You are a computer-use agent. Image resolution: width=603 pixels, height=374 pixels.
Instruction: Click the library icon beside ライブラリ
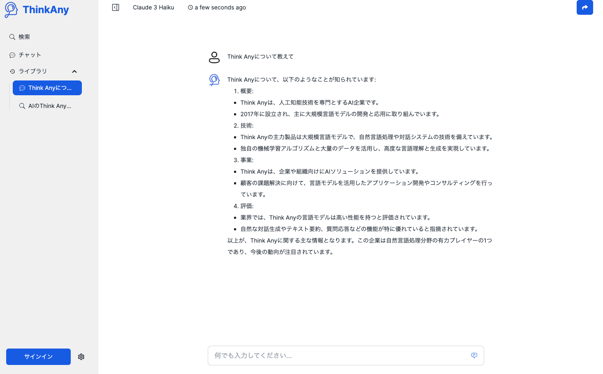coord(12,71)
